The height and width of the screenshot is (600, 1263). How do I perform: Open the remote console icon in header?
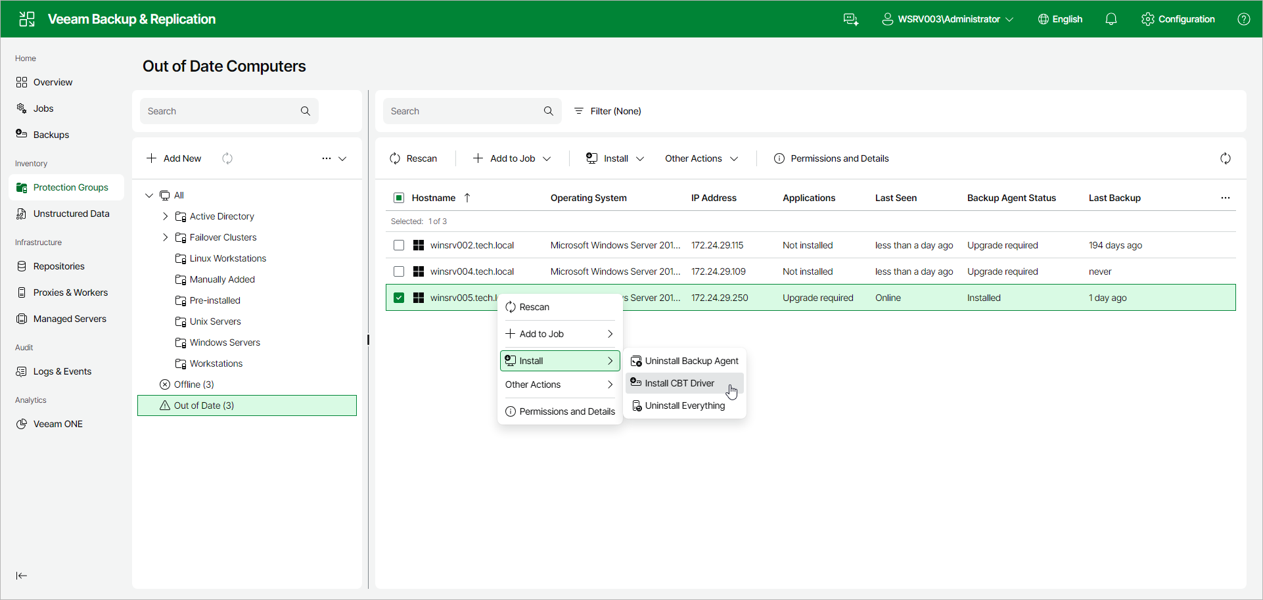click(x=851, y=19)
